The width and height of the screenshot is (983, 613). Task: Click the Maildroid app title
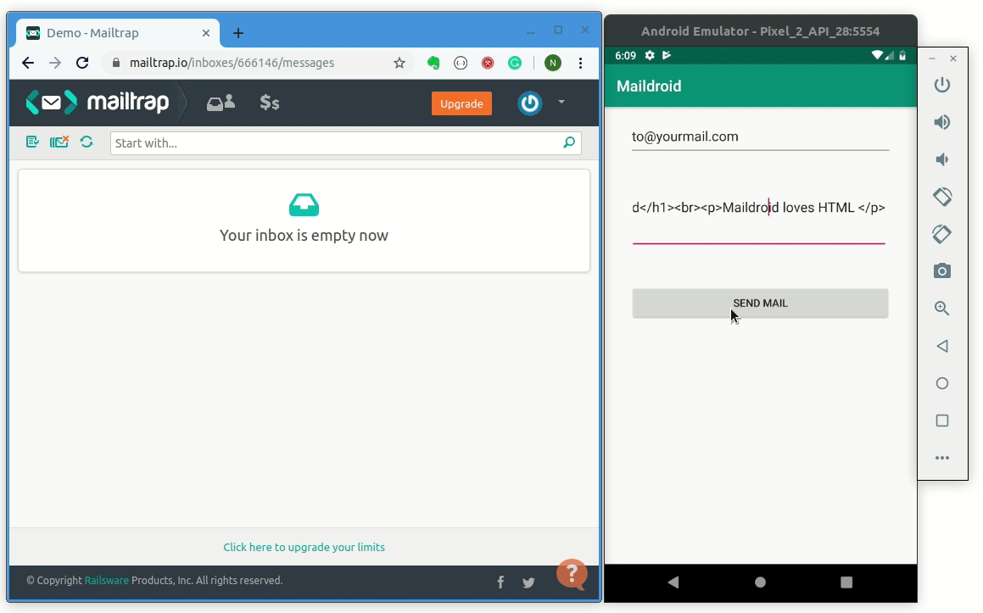click(x=649, y=86)
